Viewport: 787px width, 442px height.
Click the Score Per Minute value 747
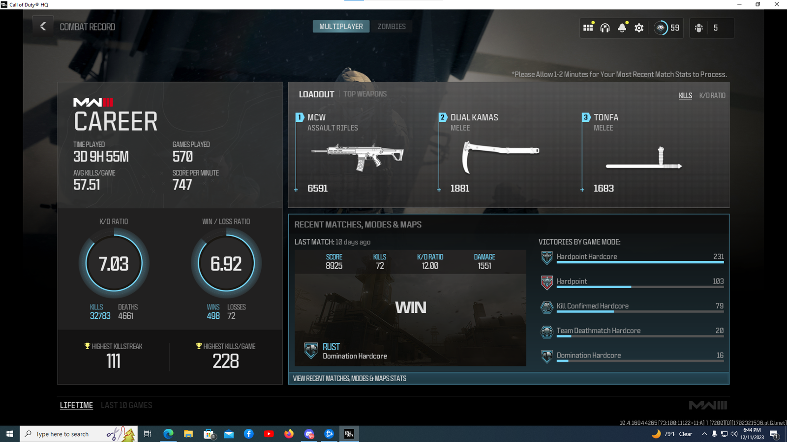click(182, 185)
